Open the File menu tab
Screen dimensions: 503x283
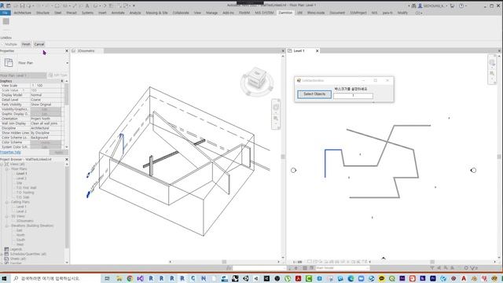(6, 13)
